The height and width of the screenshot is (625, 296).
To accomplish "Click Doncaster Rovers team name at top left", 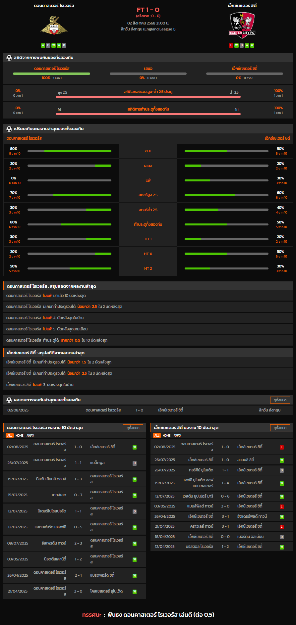I will click(x=54, y=6).
